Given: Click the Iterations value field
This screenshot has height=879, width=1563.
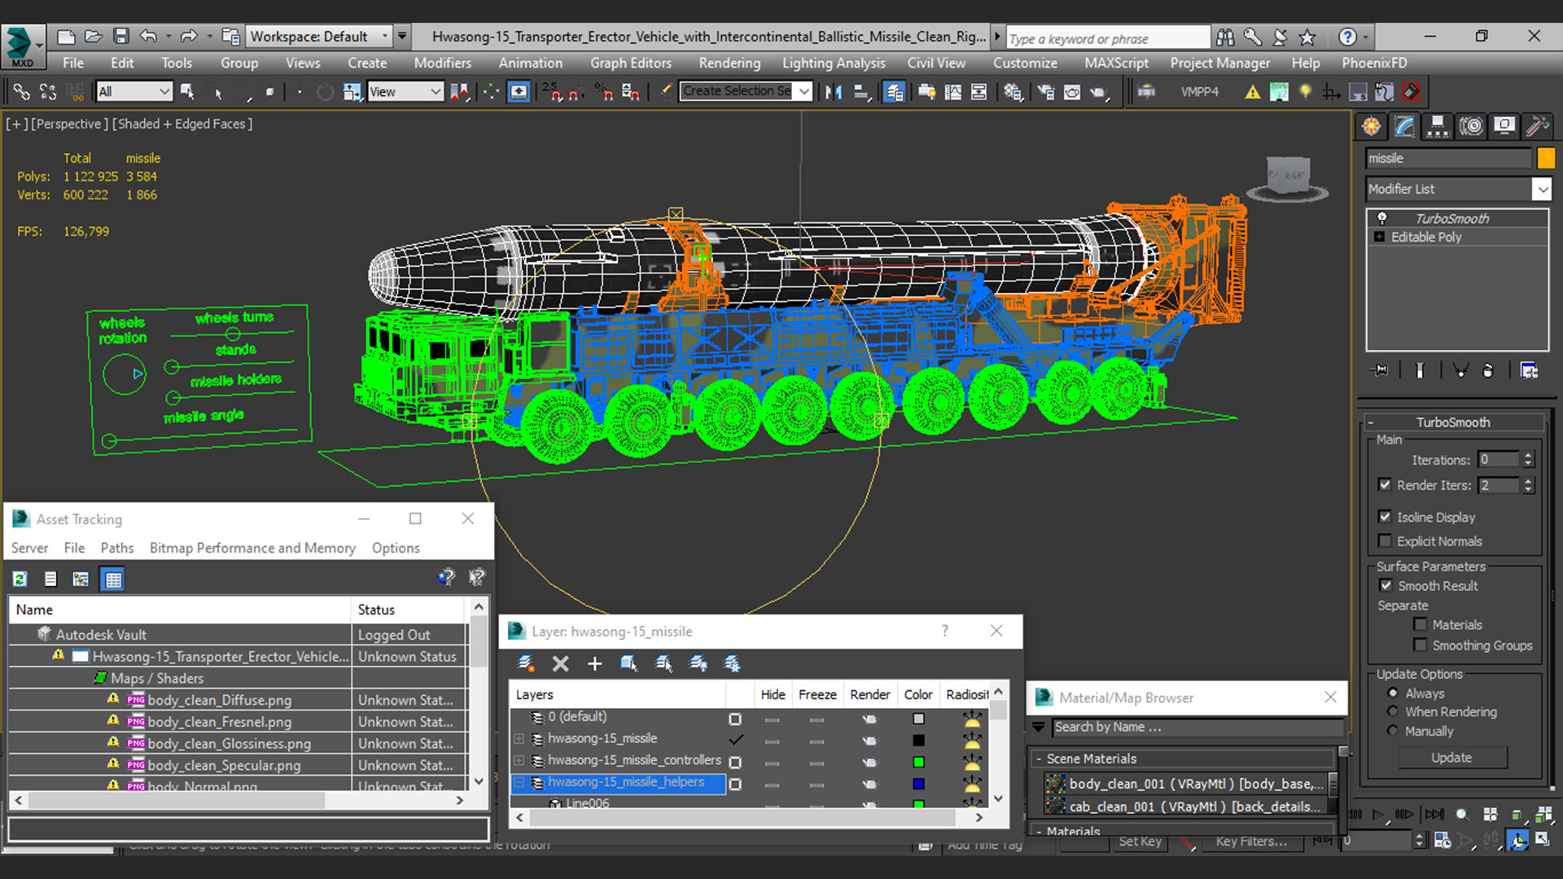Looking at the screenshot, I should point(1499,460).
